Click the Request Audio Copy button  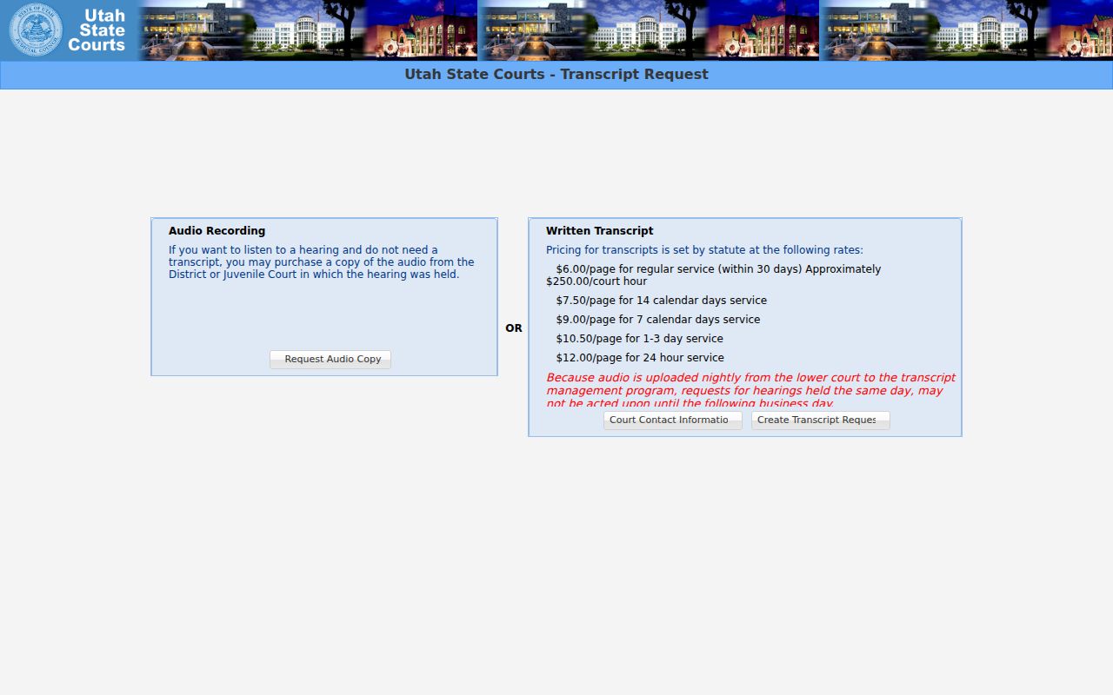(330, 360)
